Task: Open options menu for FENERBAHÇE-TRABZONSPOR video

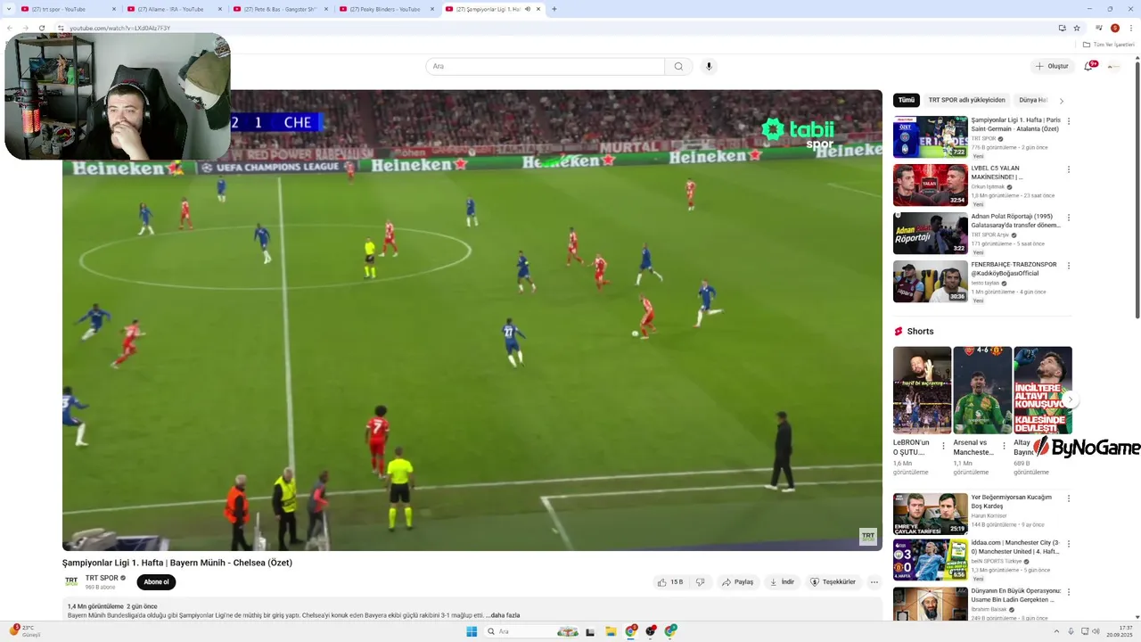Action: (x=1069, y=266)
